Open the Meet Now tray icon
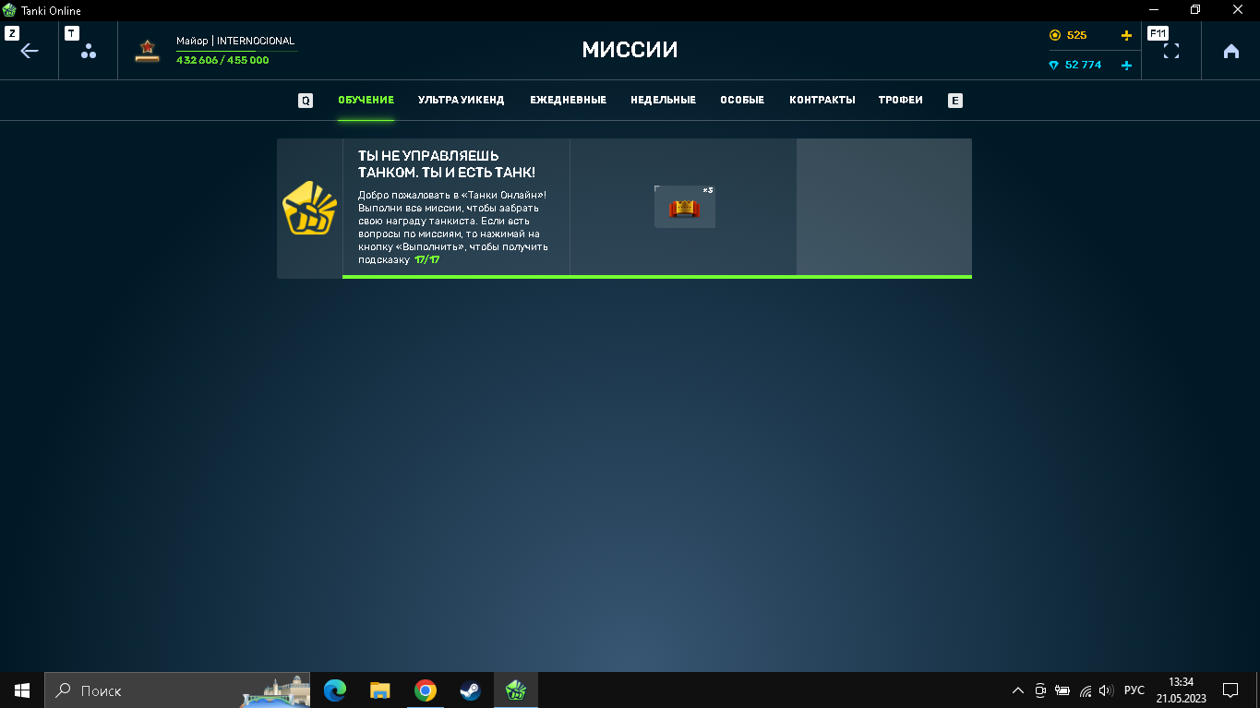 (1040, 690)
